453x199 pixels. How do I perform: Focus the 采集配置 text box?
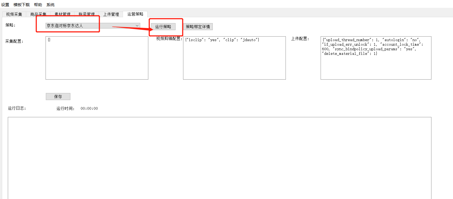click(97, 58)
